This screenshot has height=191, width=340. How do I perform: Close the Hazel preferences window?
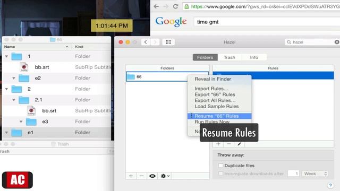pyautogui.click(x=121, y=42)
